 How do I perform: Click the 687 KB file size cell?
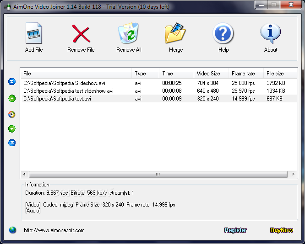(274, 99)
